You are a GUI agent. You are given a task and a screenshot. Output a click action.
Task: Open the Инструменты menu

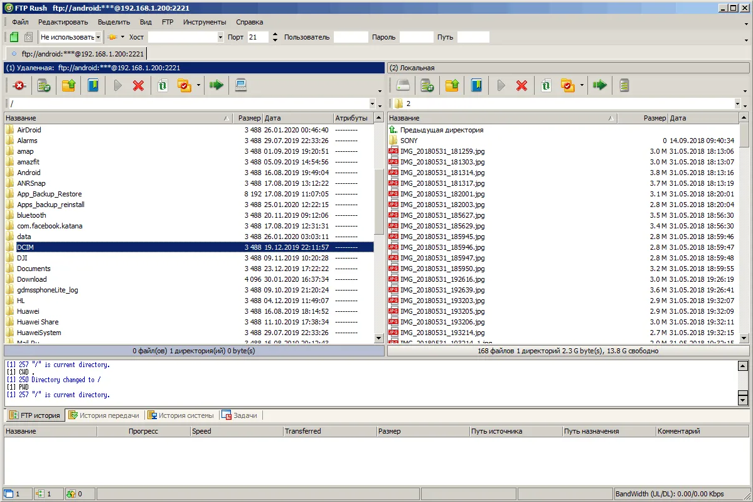pos(204,22)
